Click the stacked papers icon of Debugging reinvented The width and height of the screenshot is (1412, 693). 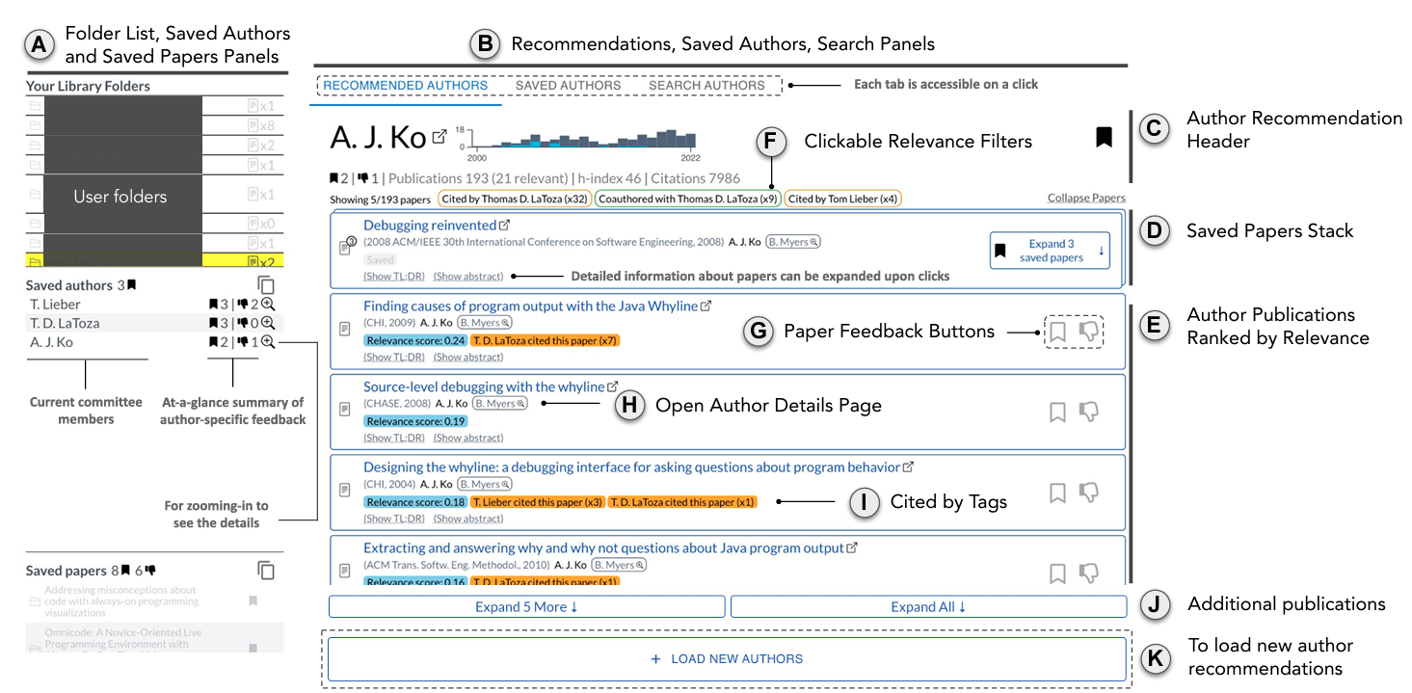[x=348, y=249]
